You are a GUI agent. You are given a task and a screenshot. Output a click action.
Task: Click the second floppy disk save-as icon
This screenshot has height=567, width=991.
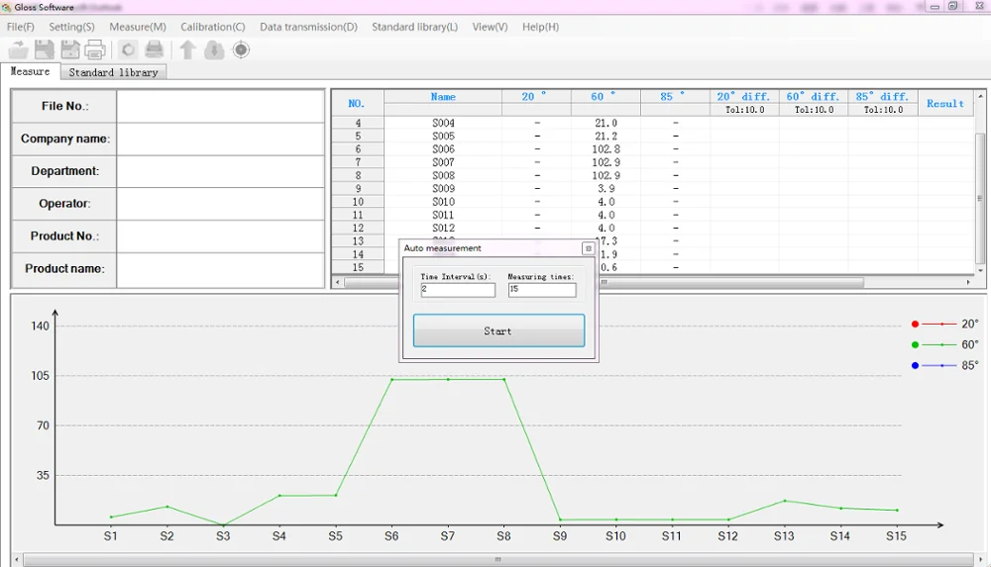coord(69,49)
